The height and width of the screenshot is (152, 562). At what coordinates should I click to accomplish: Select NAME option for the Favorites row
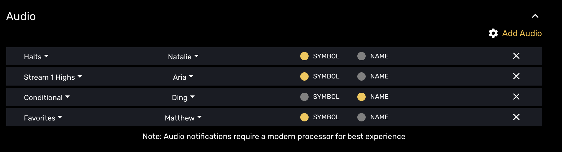[361, 117]
